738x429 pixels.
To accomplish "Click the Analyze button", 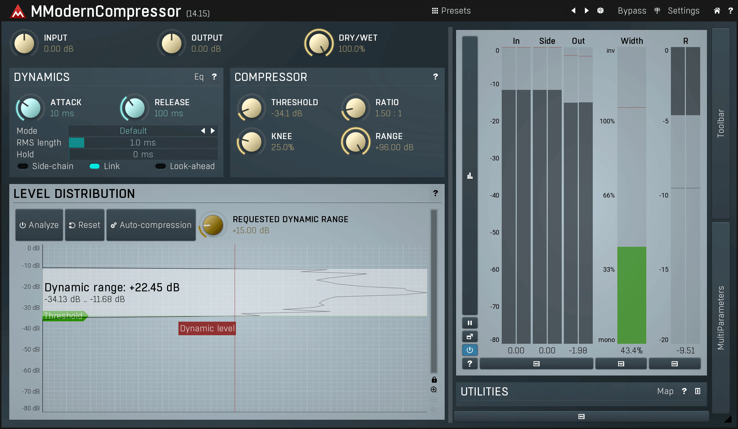I will tap(39, 225).
